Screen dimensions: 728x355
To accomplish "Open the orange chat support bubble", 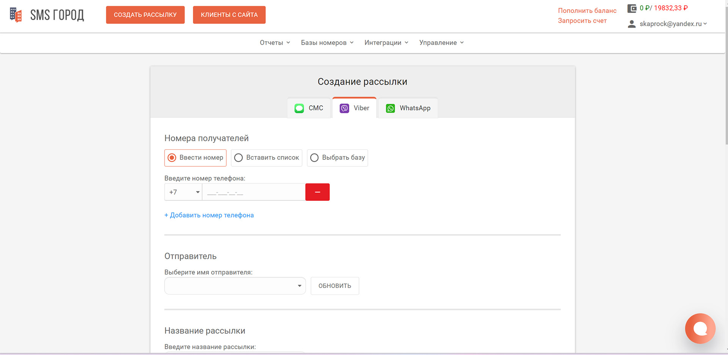I will [x=700, y=328].
